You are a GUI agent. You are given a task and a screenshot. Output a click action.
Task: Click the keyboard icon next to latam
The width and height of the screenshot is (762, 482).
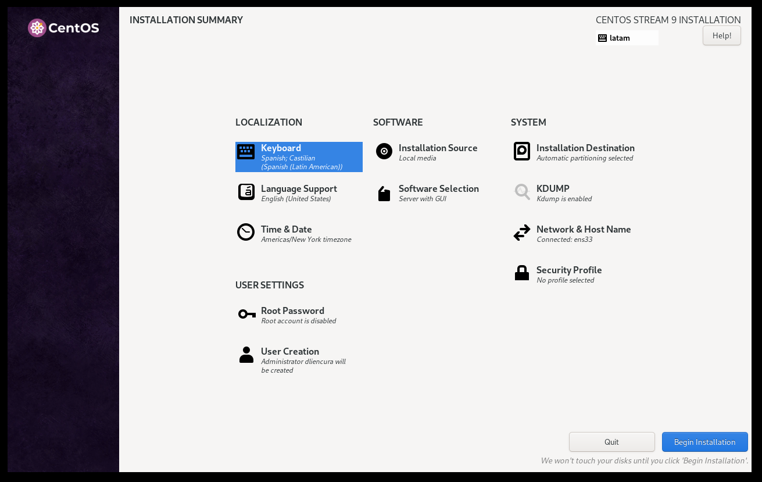tap(602, 38)
